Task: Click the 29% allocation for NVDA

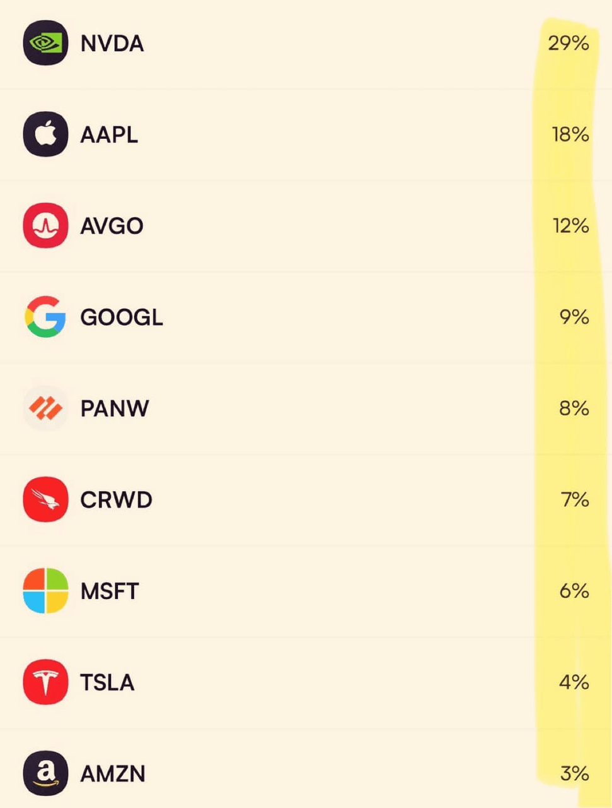Action: pyautogui.click(x=569, y=43)
